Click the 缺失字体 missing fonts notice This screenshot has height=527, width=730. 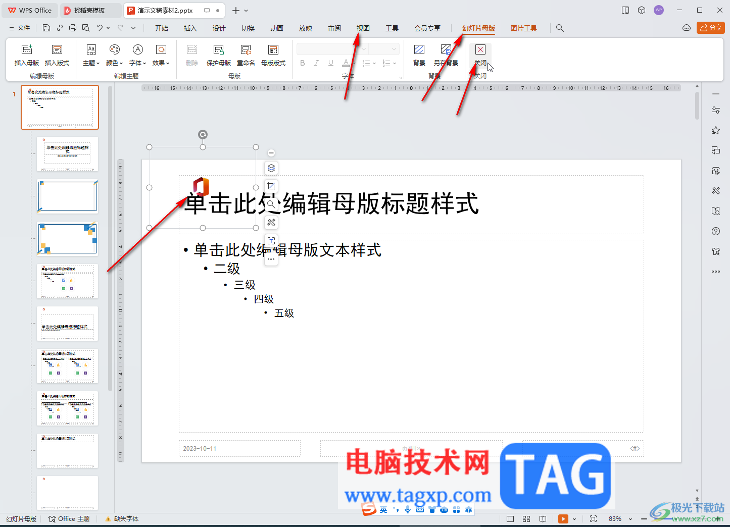click(122, 519)
